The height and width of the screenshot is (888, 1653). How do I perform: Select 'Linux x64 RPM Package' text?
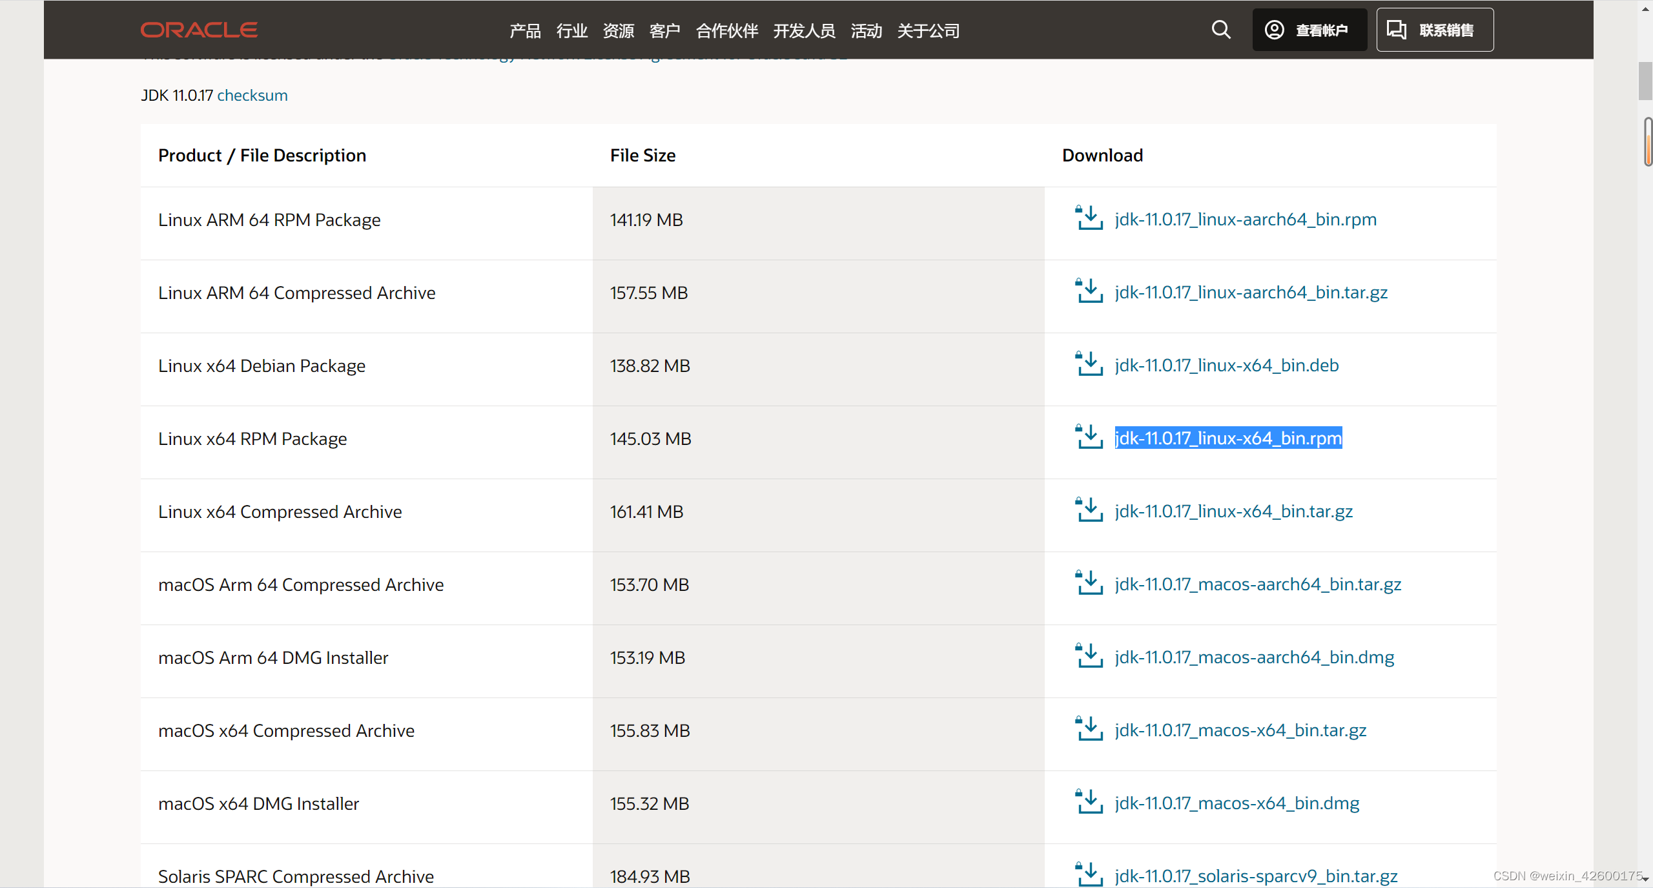(x=252, y=439)
